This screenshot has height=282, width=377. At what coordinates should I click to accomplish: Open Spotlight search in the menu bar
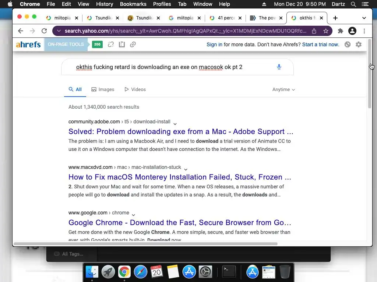pos(353,4)
